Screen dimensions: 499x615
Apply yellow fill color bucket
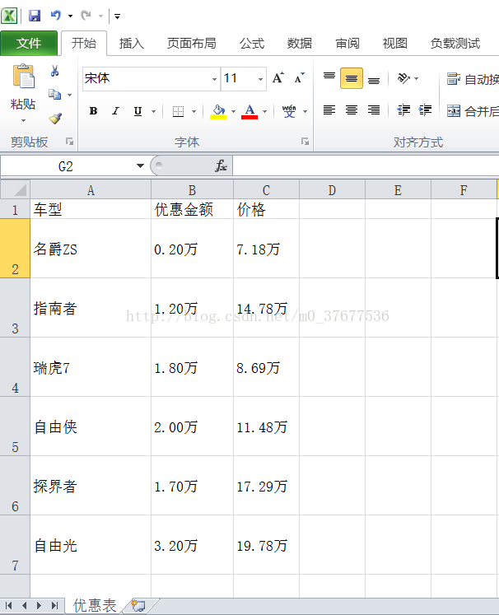point(218,111)
